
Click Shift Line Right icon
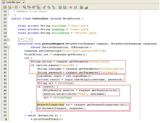64,7
